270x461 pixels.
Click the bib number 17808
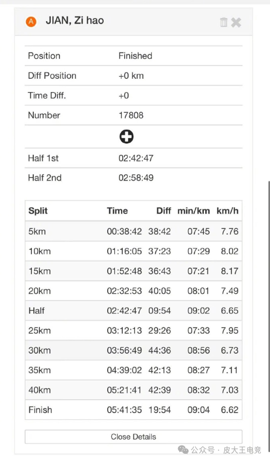(x=131, y=115)
